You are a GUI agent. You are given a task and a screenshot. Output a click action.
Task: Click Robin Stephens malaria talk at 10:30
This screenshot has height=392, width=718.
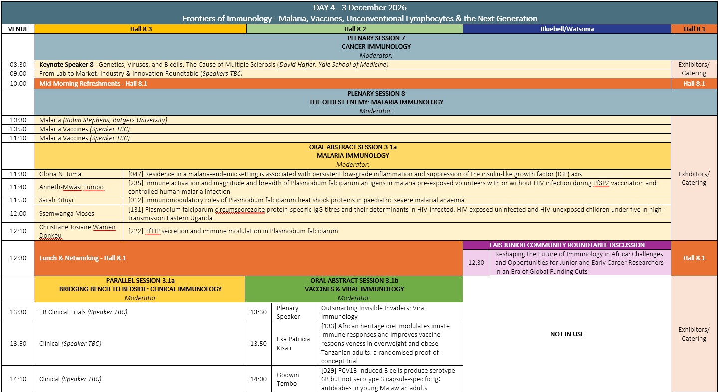(352, 120)
